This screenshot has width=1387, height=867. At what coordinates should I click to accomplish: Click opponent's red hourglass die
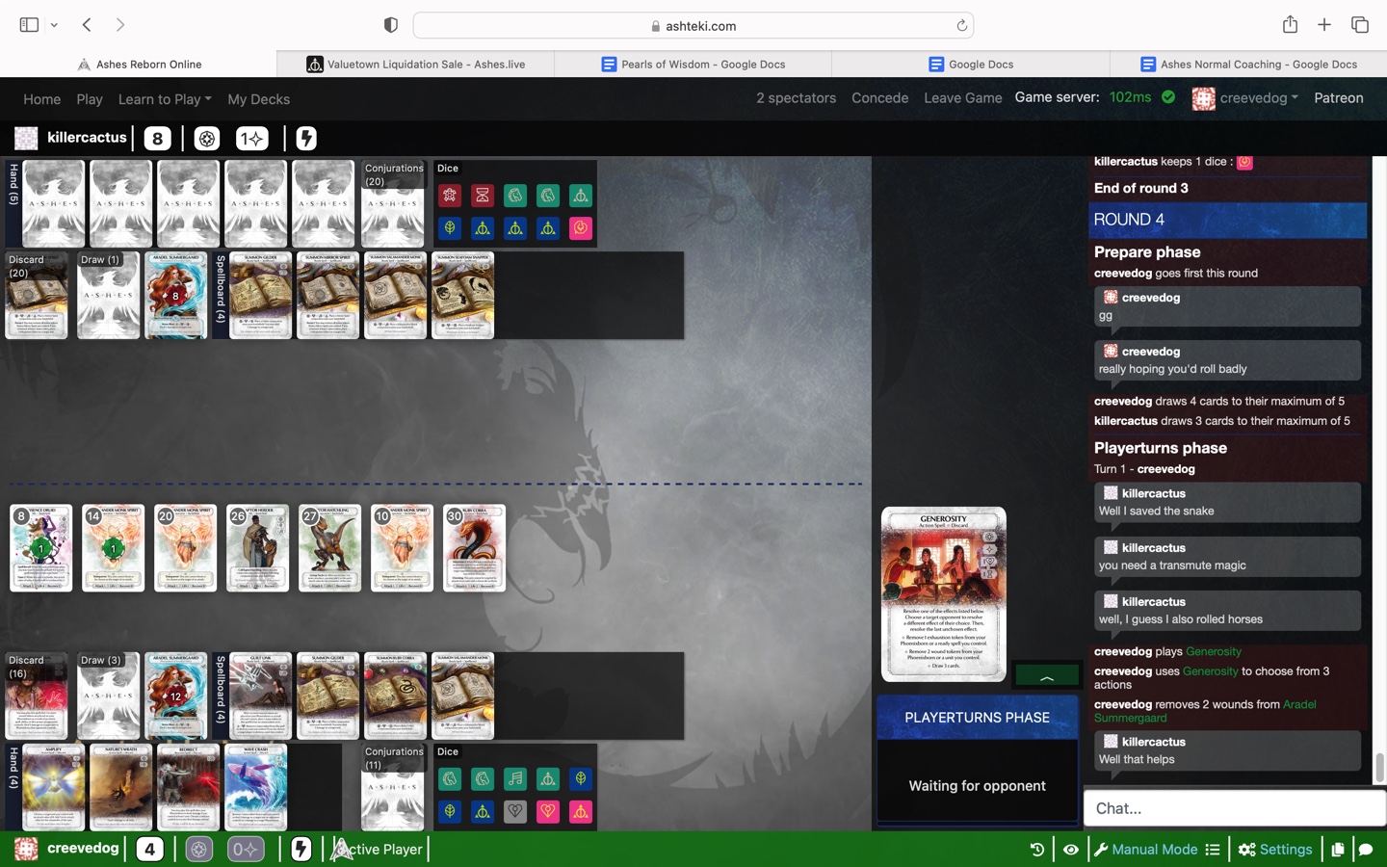point(483,196)
